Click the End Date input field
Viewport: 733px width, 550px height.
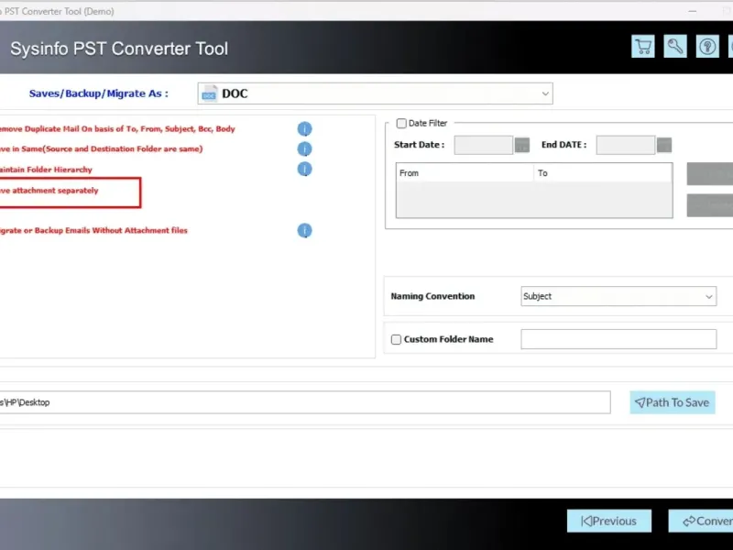(626, 145)
